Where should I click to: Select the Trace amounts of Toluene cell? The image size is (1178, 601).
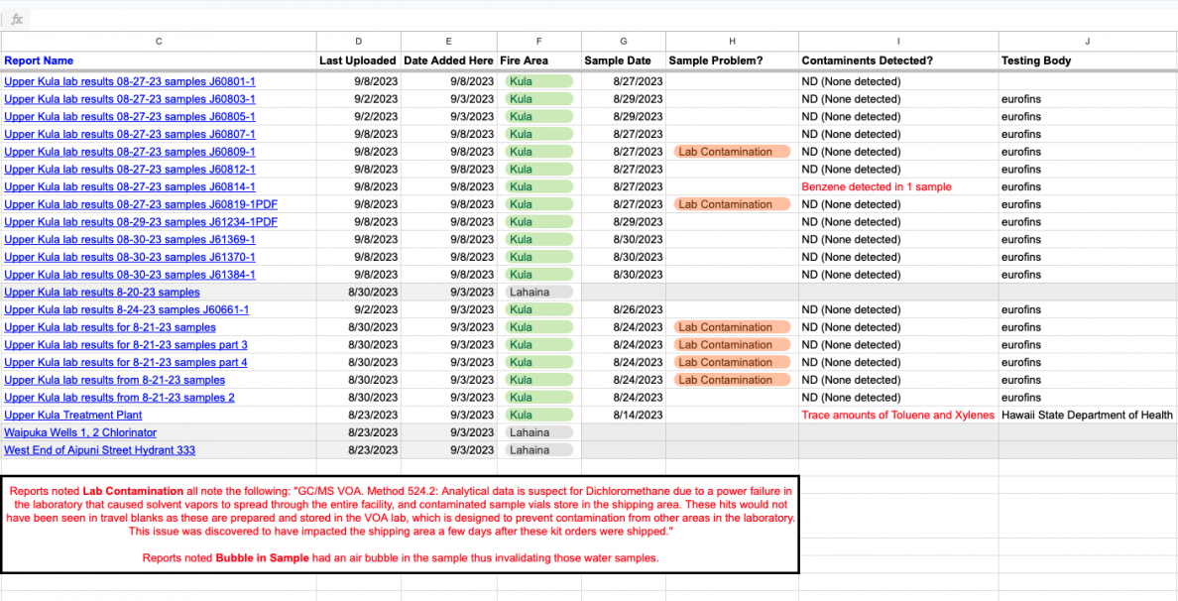[897, 415]
